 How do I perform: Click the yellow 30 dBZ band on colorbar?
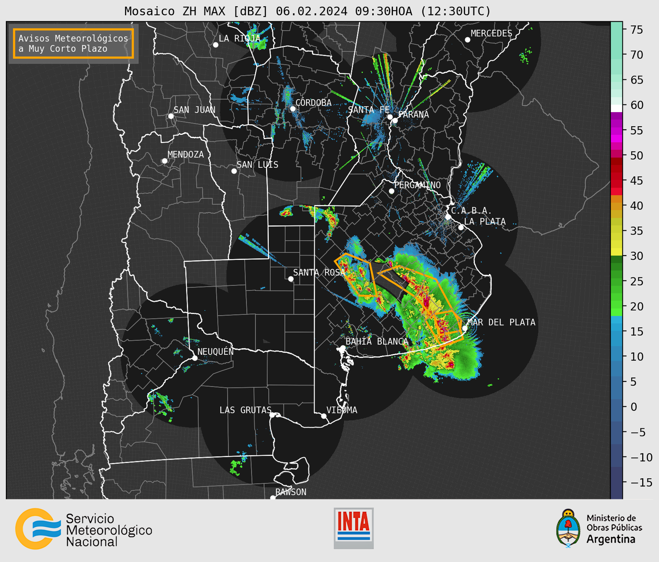pyautogui.click(x=616, y=251)
